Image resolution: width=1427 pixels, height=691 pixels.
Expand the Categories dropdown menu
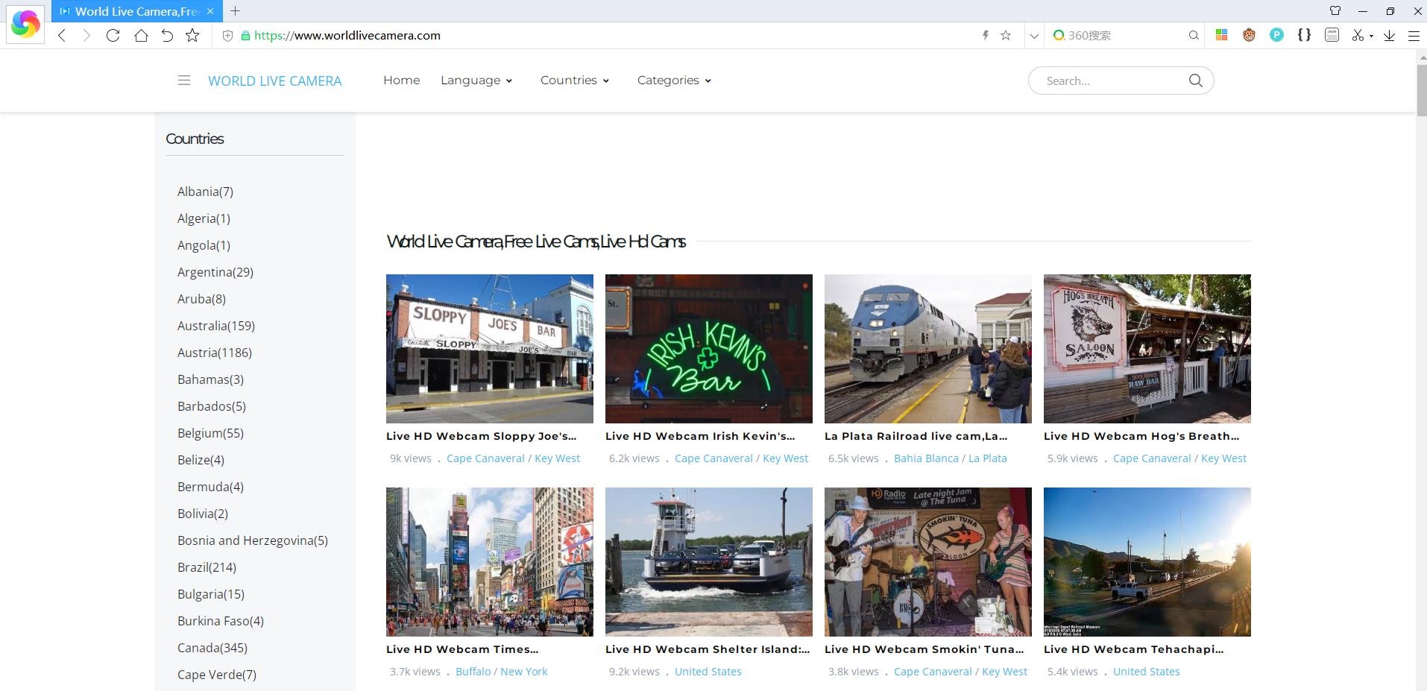674,80
